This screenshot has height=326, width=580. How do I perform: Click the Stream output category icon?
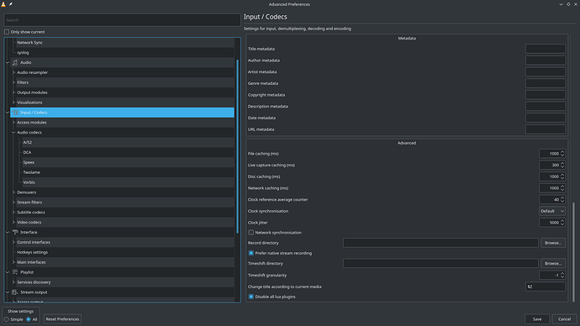15,292
